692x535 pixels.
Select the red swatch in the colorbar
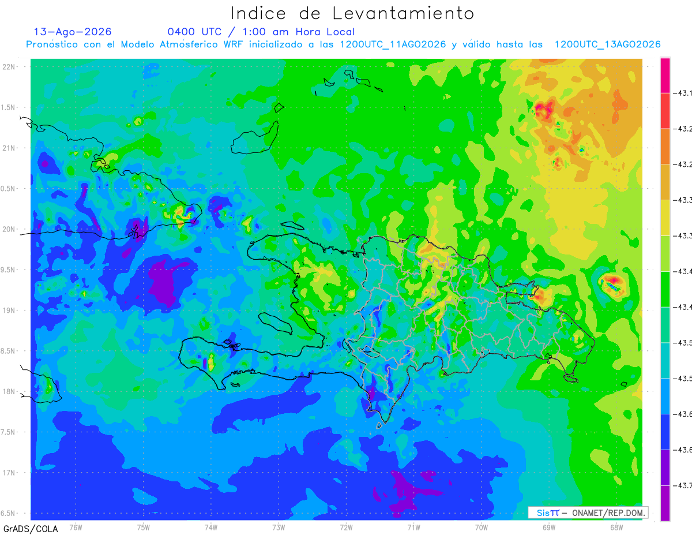(665, 110)
